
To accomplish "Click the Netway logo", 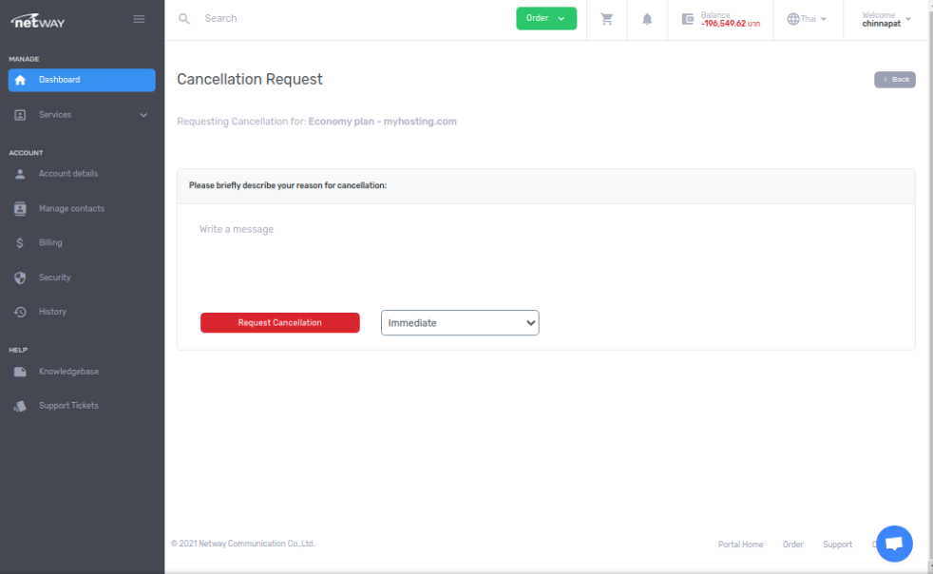I will click(38, 20).
